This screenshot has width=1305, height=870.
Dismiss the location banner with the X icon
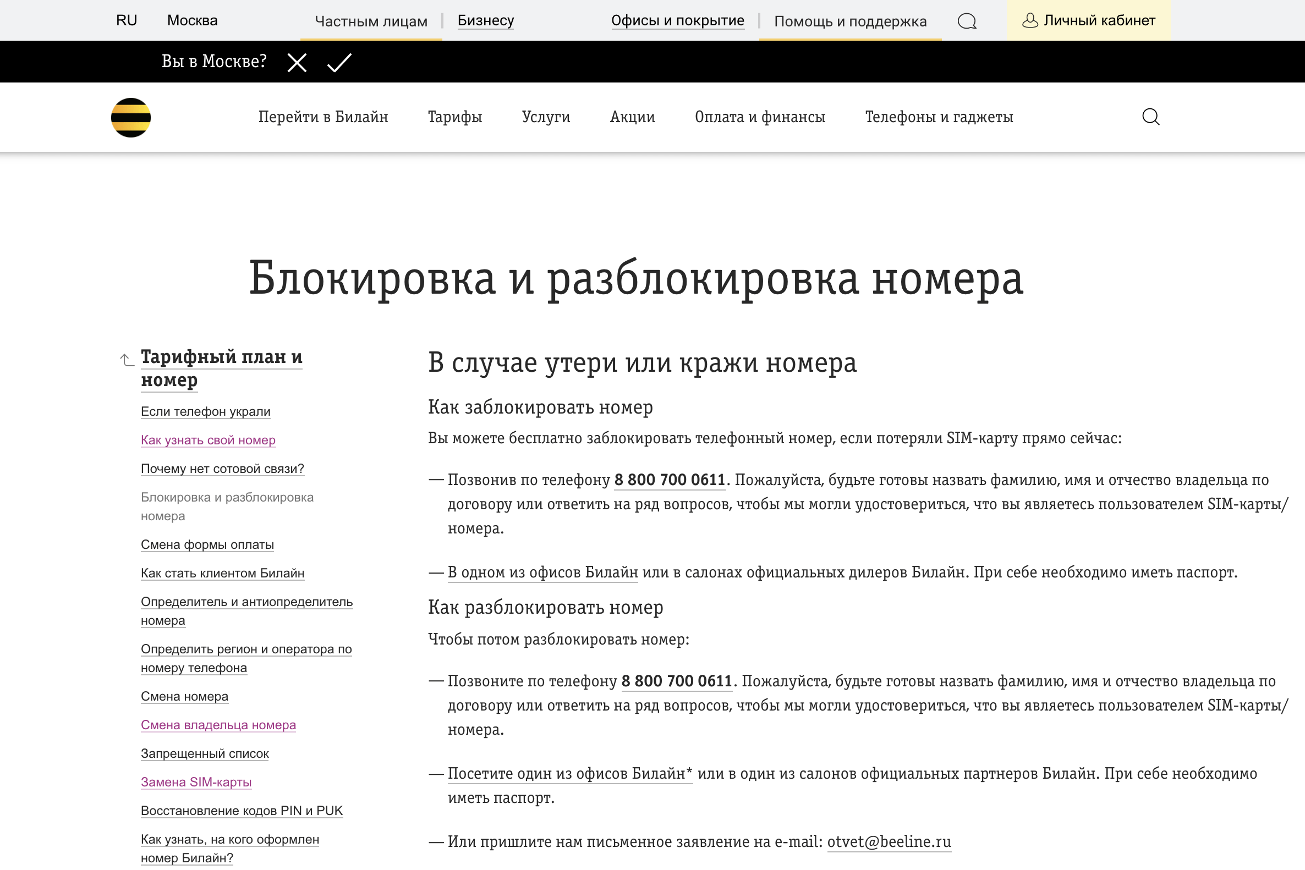298,62
